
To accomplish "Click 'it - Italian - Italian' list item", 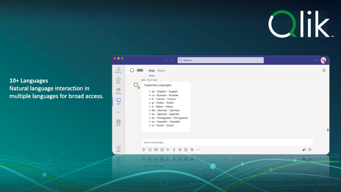I will (x=162, y=106).
